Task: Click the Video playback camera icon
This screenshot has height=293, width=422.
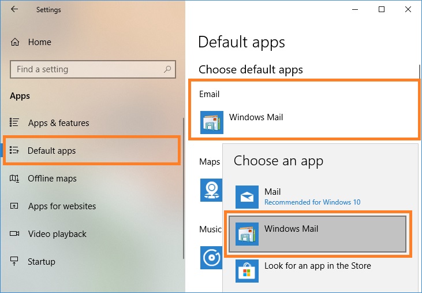Action: click(x=14, y=233)
